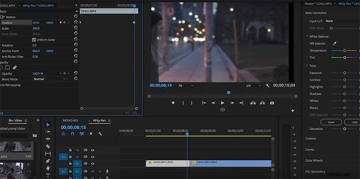The image size is (360, 179).
Task: Go to In point in Program Monitor
Action: tap(204, 103)
